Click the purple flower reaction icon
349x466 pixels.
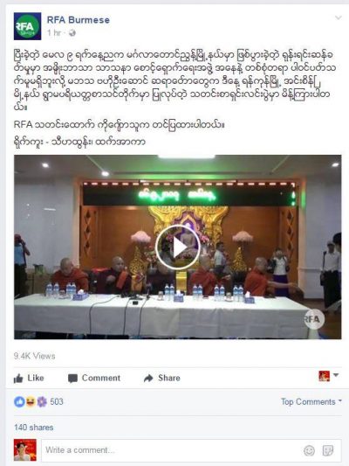(42, 402)
